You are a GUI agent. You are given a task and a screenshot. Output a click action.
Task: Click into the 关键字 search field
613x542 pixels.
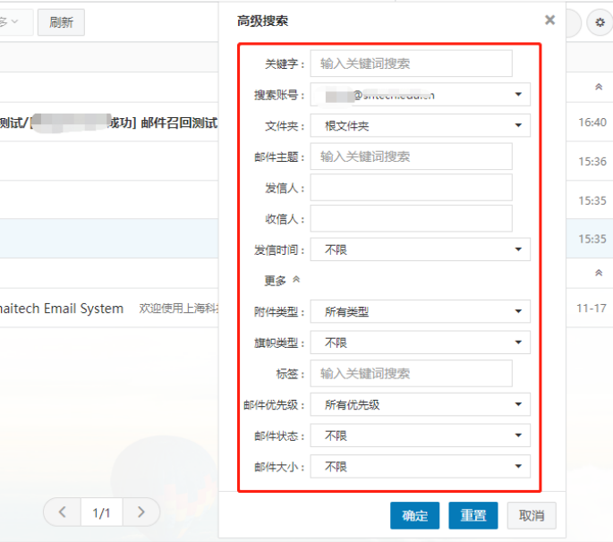click(x=412, y=64)
